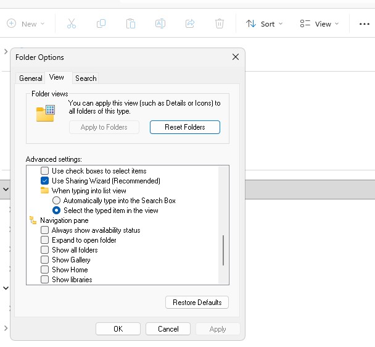Open the View dropdown in toolbar
The width and height of the screenshot is (375, 347).
click(319, 24)
